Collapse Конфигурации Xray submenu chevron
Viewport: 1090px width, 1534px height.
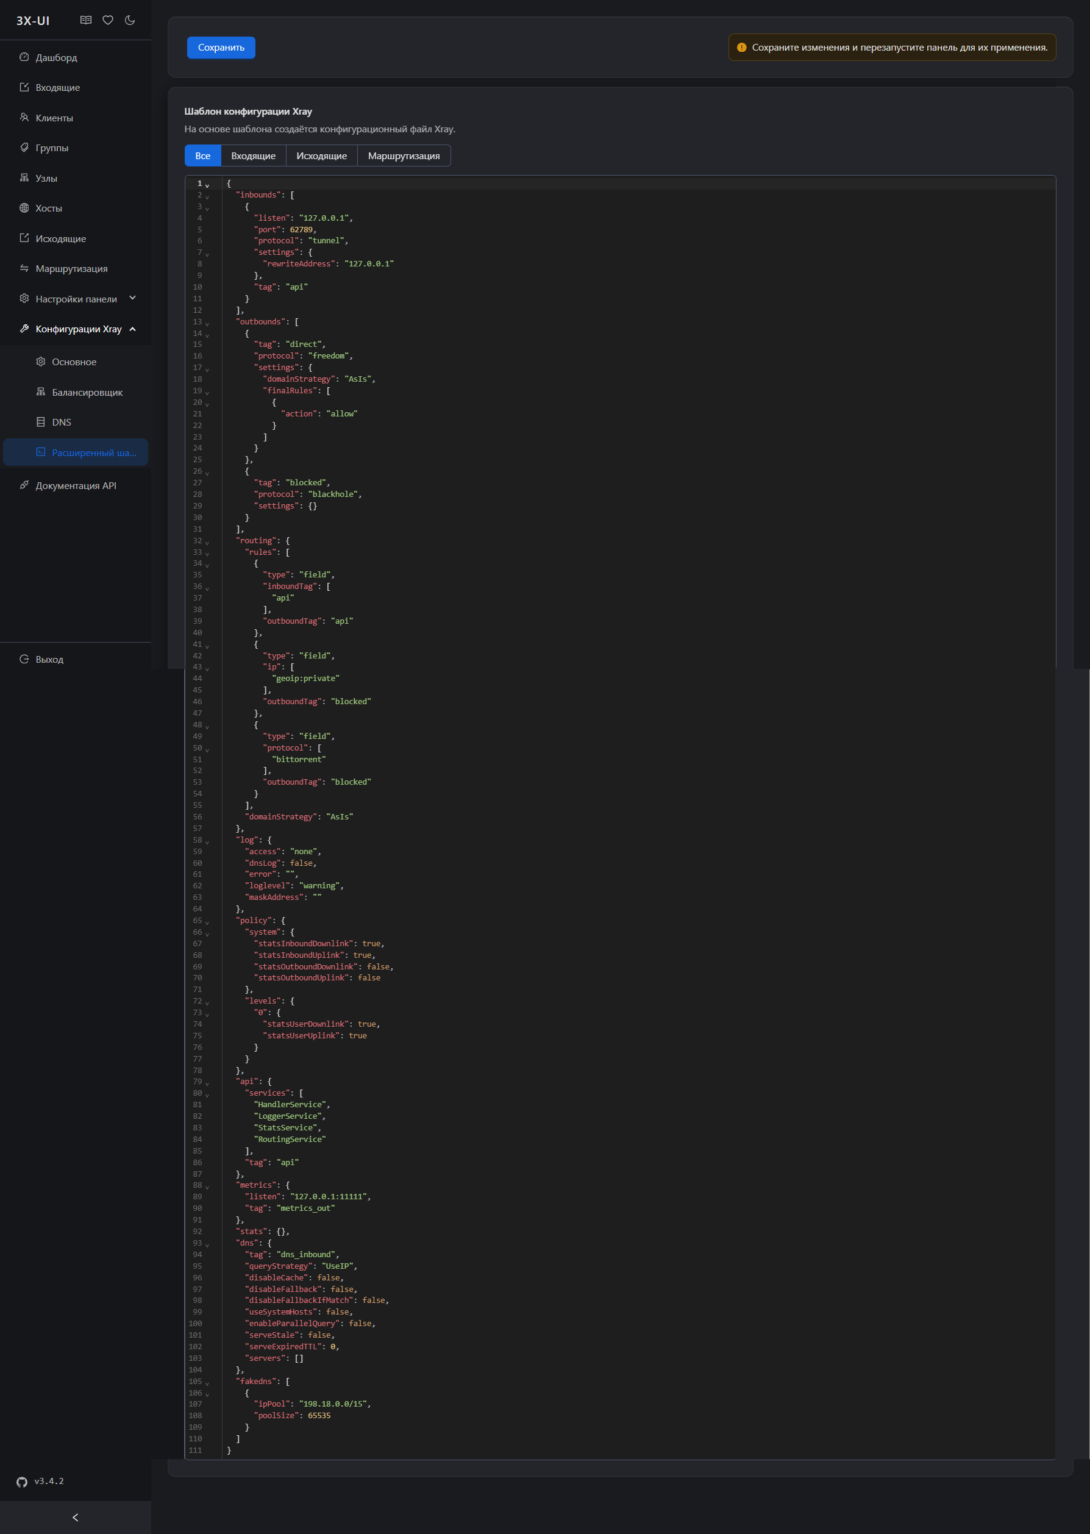(132, 329)
